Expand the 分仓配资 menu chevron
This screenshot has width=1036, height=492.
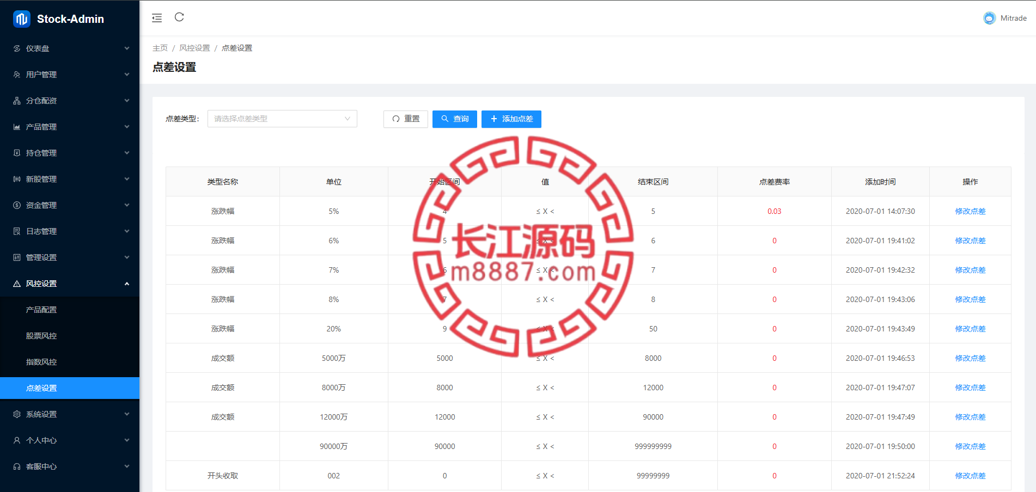tap(127, 101)
